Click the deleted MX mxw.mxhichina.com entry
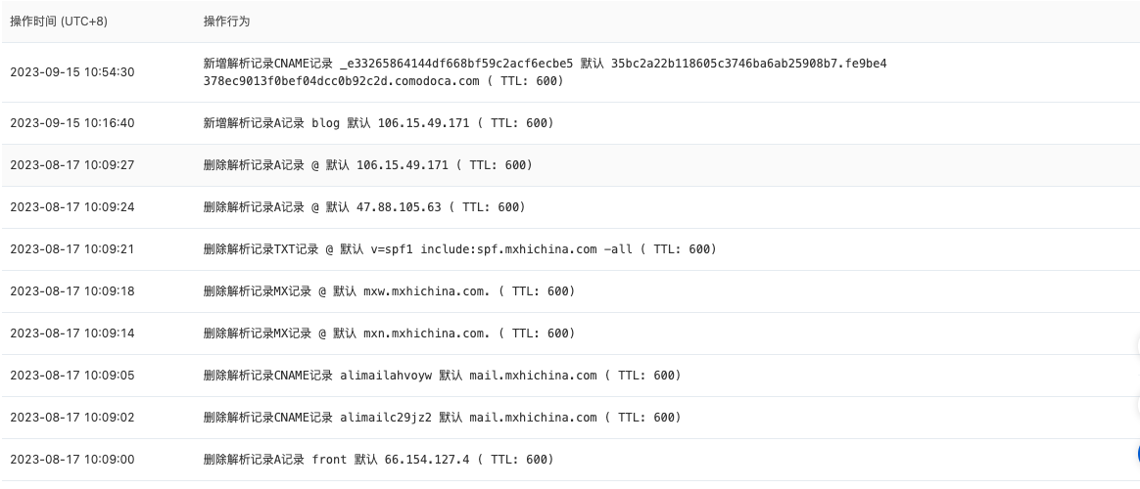The width and height of the screenshot is (1140, 489). pyautogui.click(x=388, y=291)
